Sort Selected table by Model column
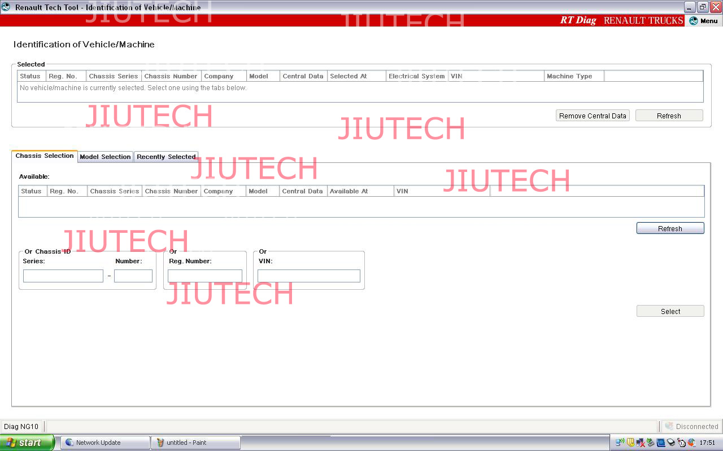 (x=263, y=76)
